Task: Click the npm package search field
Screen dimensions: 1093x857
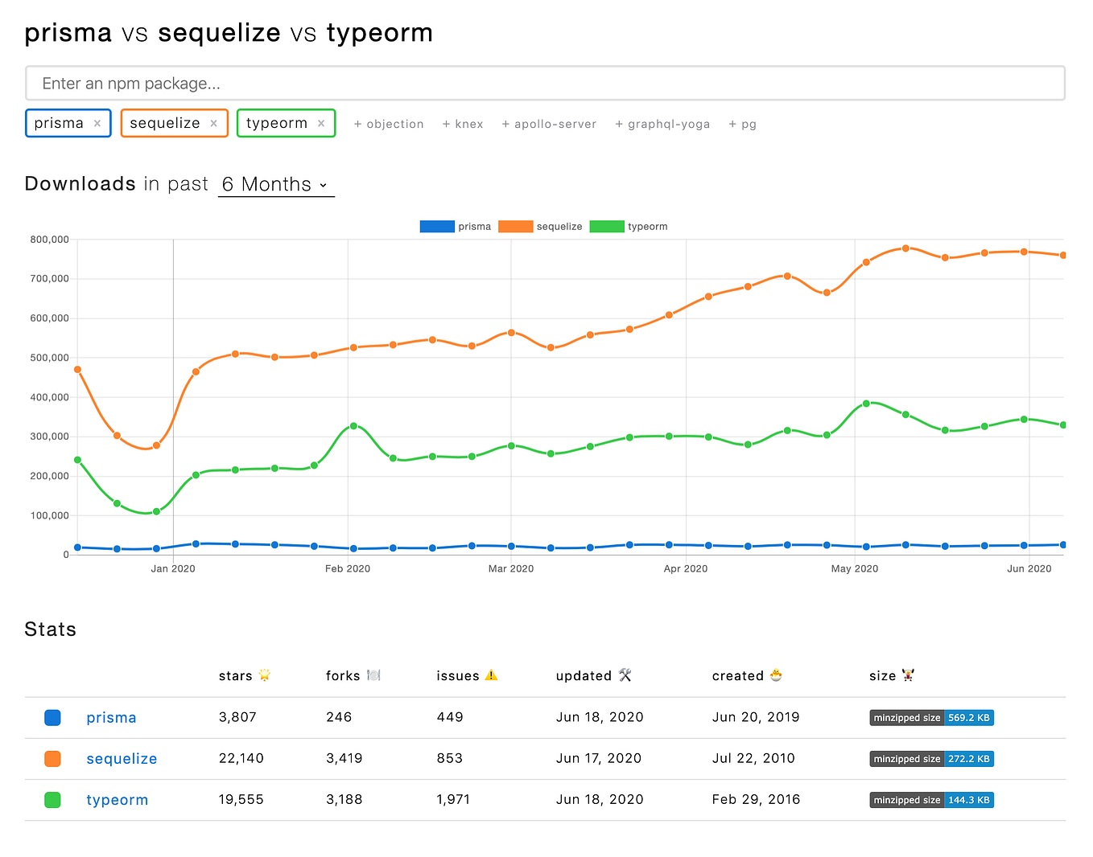Action: (546, 83)
